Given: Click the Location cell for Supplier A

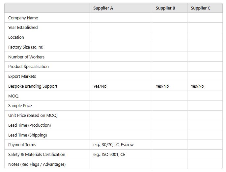Looking at the screenshot, I should pyautogui.click(x=121, y=37).
